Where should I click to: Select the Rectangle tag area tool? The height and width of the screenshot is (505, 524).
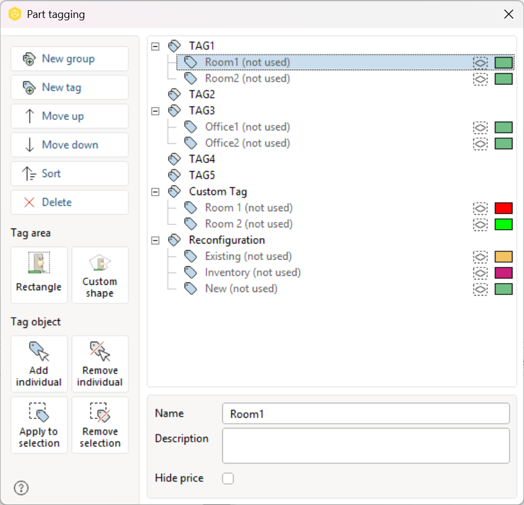point(39,275)
